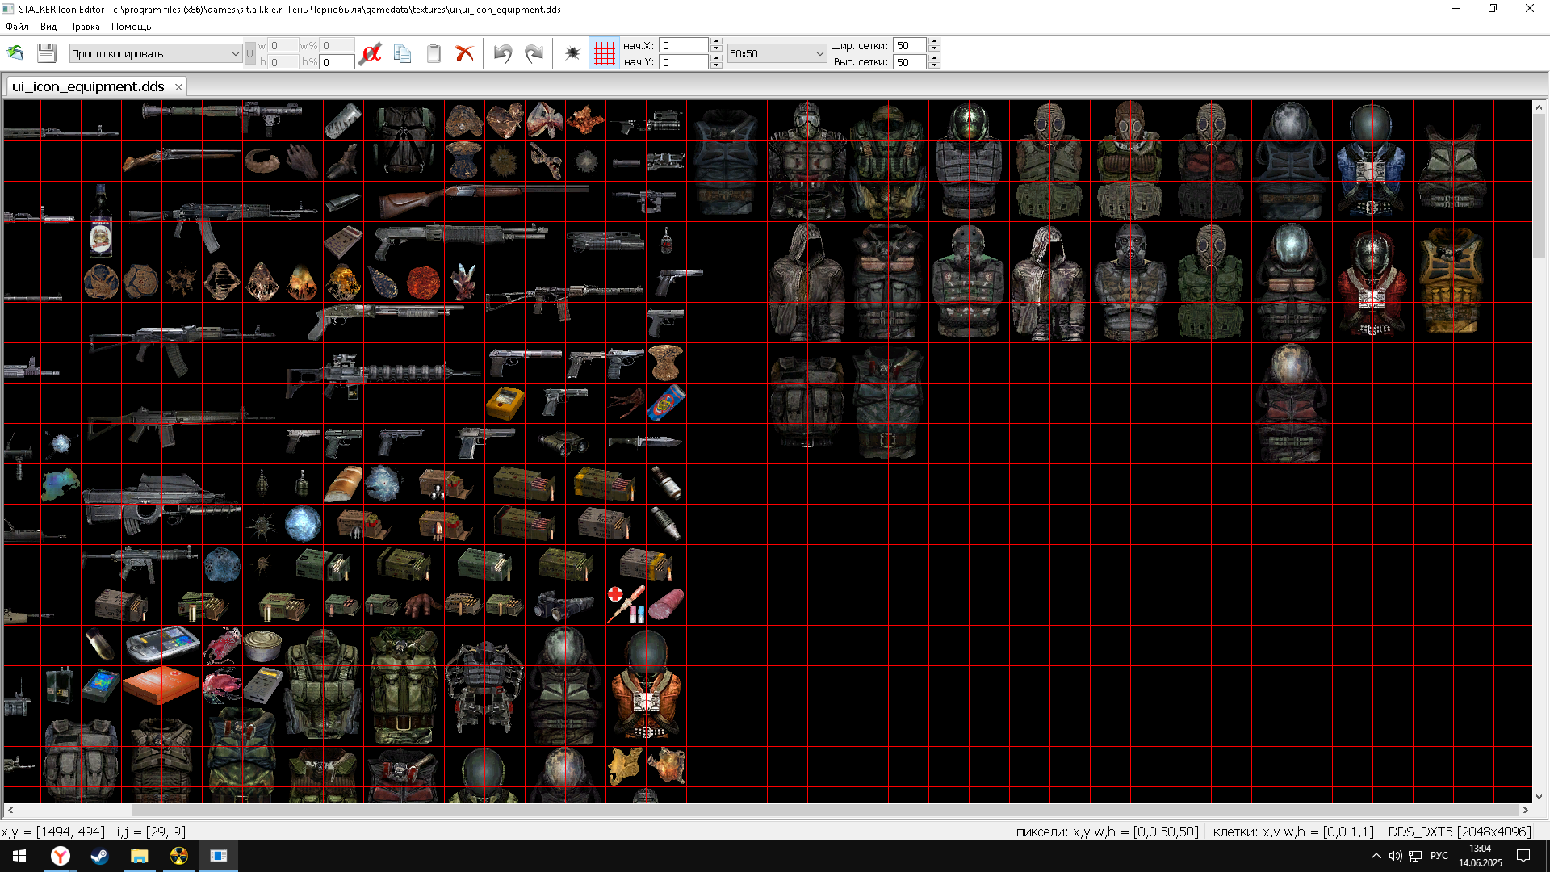Select the bread loaf icon
The image size is (1550, 872).
[x=343, y=484]
